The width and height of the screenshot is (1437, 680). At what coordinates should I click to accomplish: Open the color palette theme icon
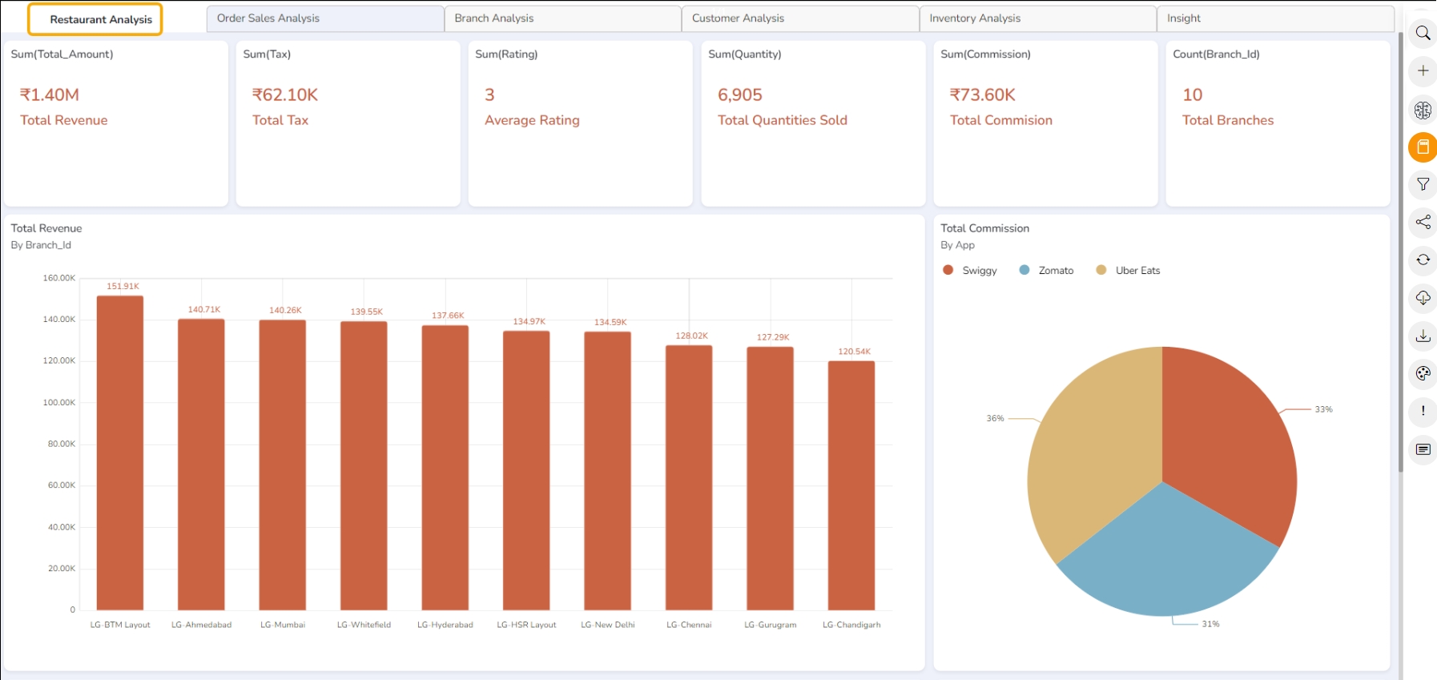point(1423,373)
